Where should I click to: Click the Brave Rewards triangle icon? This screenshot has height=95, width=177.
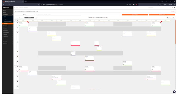pos(137,5)
